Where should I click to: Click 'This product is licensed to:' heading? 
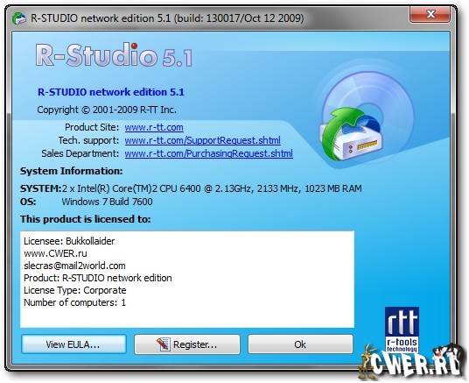point(85,219)
